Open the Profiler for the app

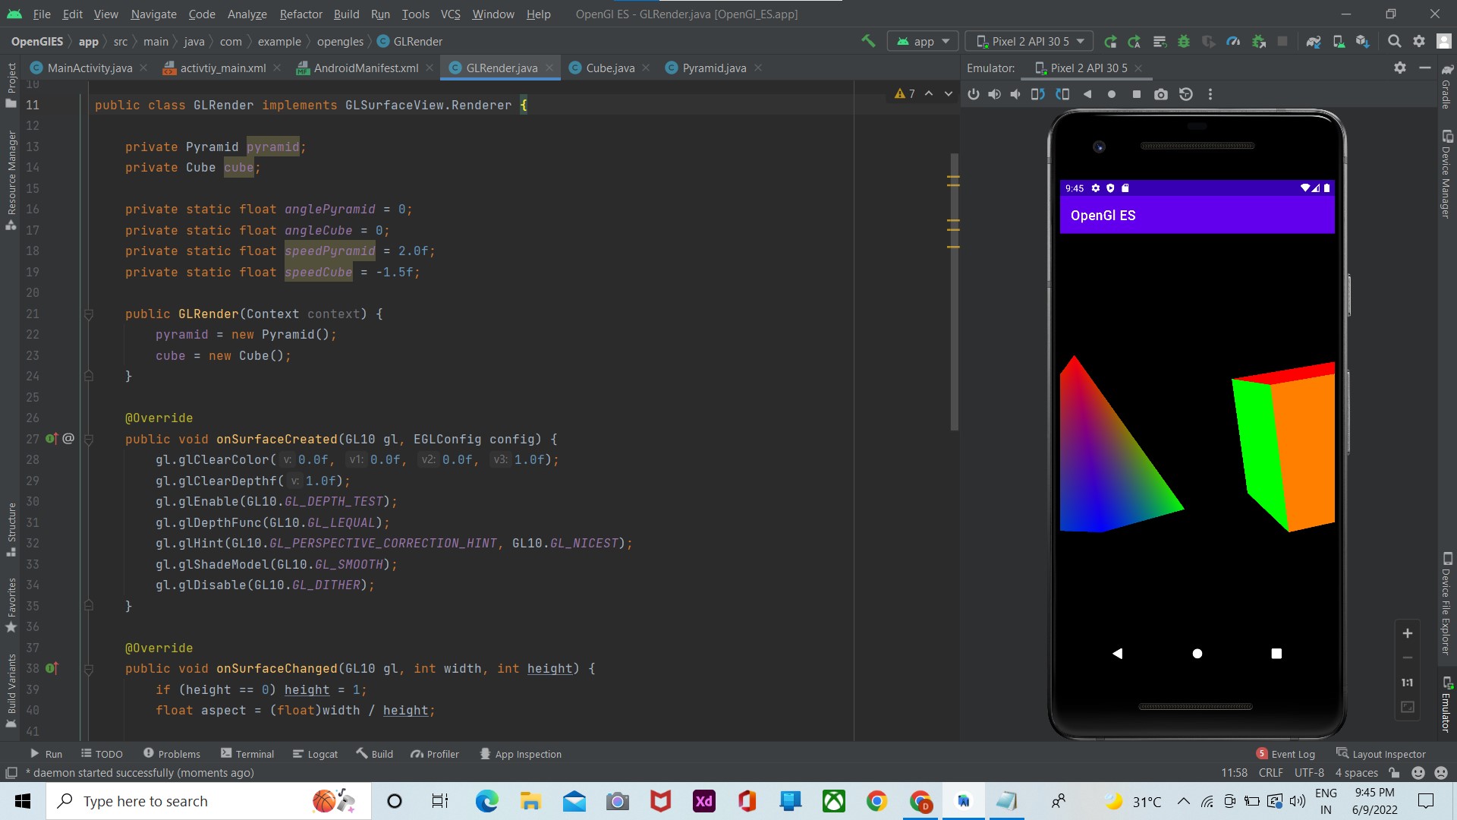(1233, 41)
